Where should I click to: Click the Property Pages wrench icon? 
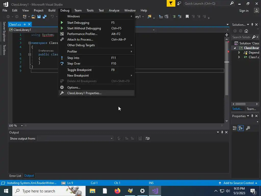pyautogui.click(x=248, y=128)
